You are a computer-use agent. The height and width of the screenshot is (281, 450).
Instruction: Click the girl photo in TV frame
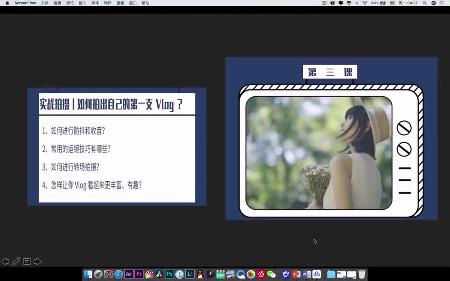pos(319,153)
